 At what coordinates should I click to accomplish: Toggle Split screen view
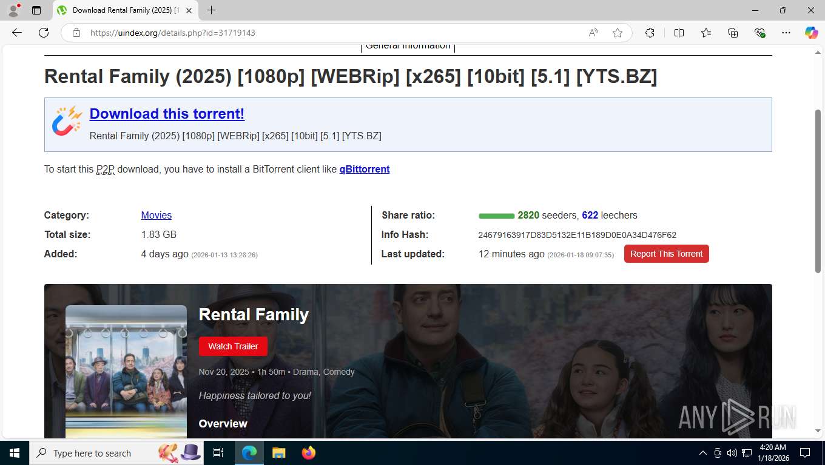click(x=679, y=33)
